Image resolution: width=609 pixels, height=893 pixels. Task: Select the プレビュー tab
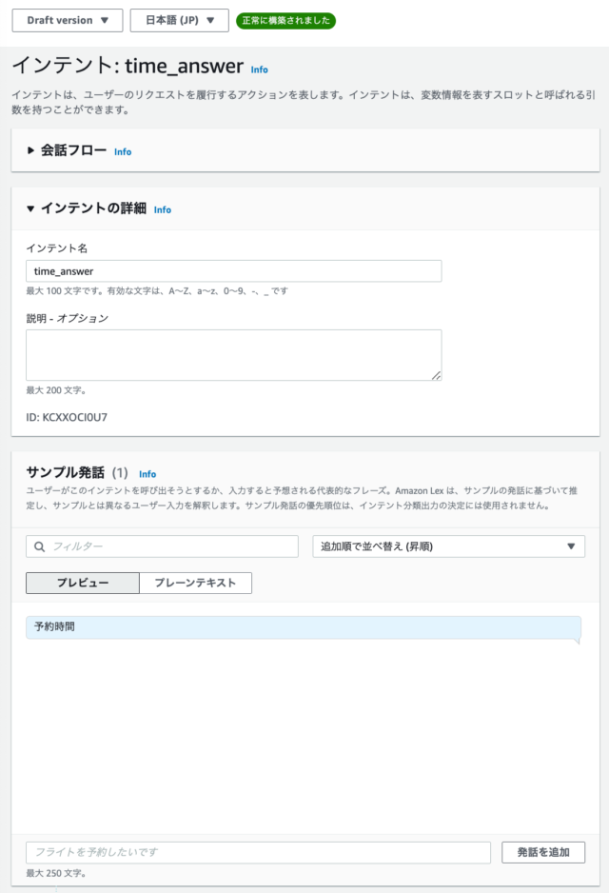point(83,584)
